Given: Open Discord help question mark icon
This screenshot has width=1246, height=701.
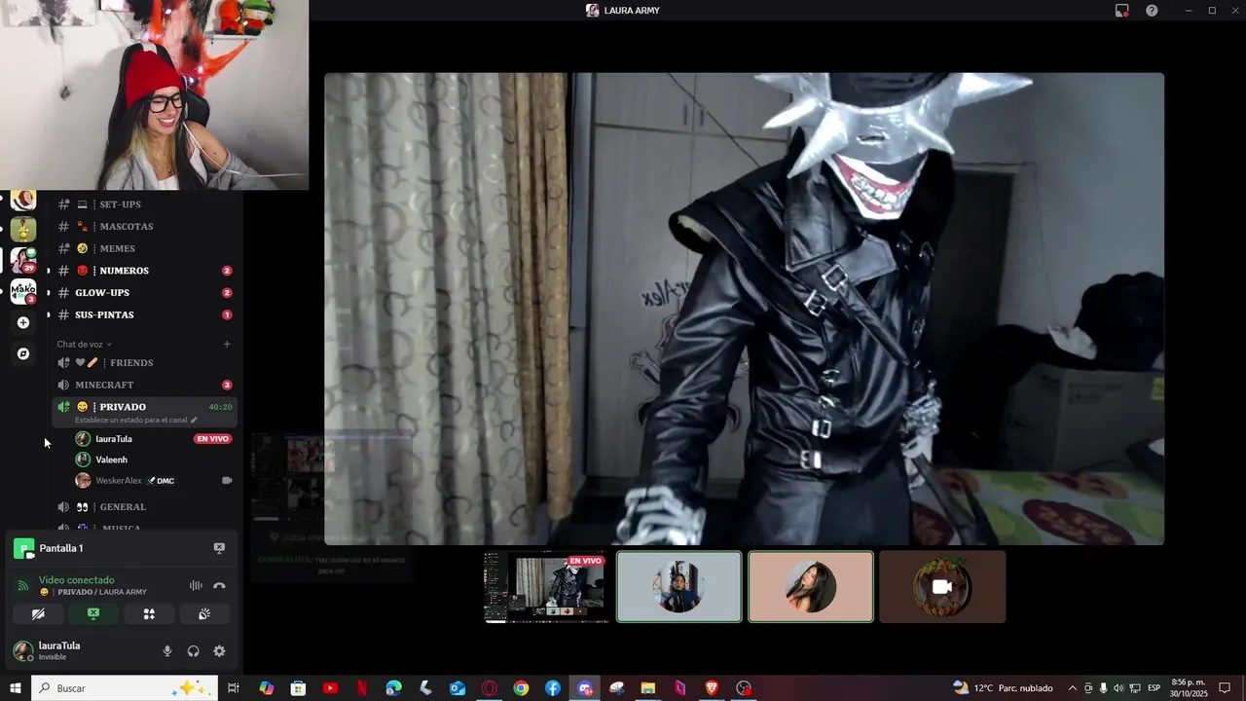Looking at the screenshot, I should coord(1152,11).
